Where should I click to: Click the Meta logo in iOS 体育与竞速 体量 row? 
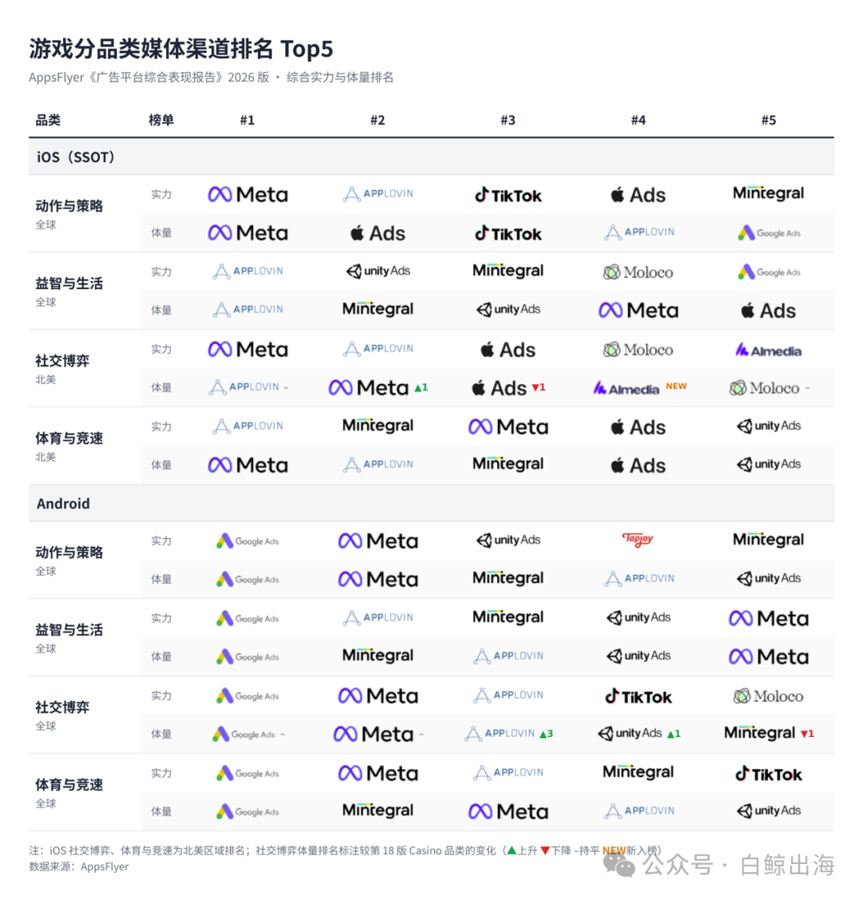tap(248, 465)
